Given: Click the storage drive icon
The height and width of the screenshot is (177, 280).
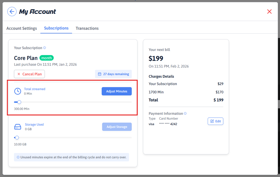Looking at the screenshot, I should [18, 127].
